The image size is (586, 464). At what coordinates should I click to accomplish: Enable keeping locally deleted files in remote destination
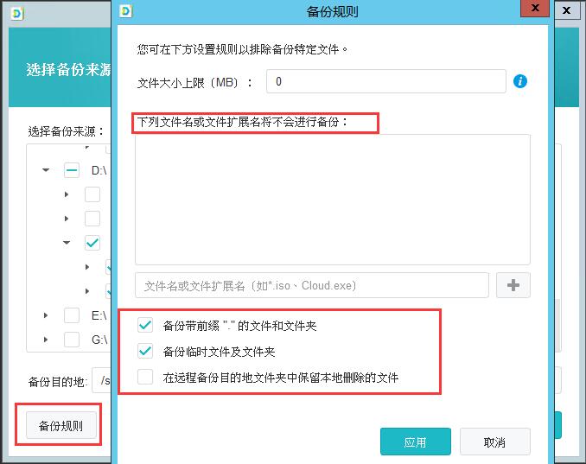point(145,378)
